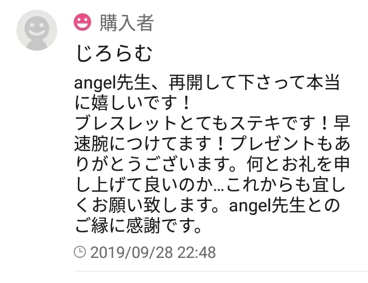Screen dimensions: 368x283
Task: Click the divider line below the timestamp
Action: click(221, 272)
